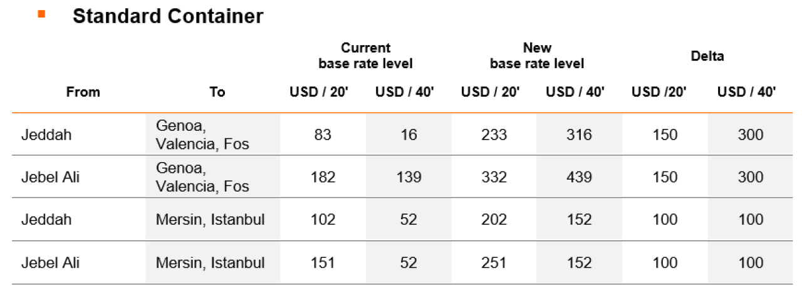Click the current 40' rate value 16
The image size is (802, 291).
pyautogui.click(x=409, y=135)
